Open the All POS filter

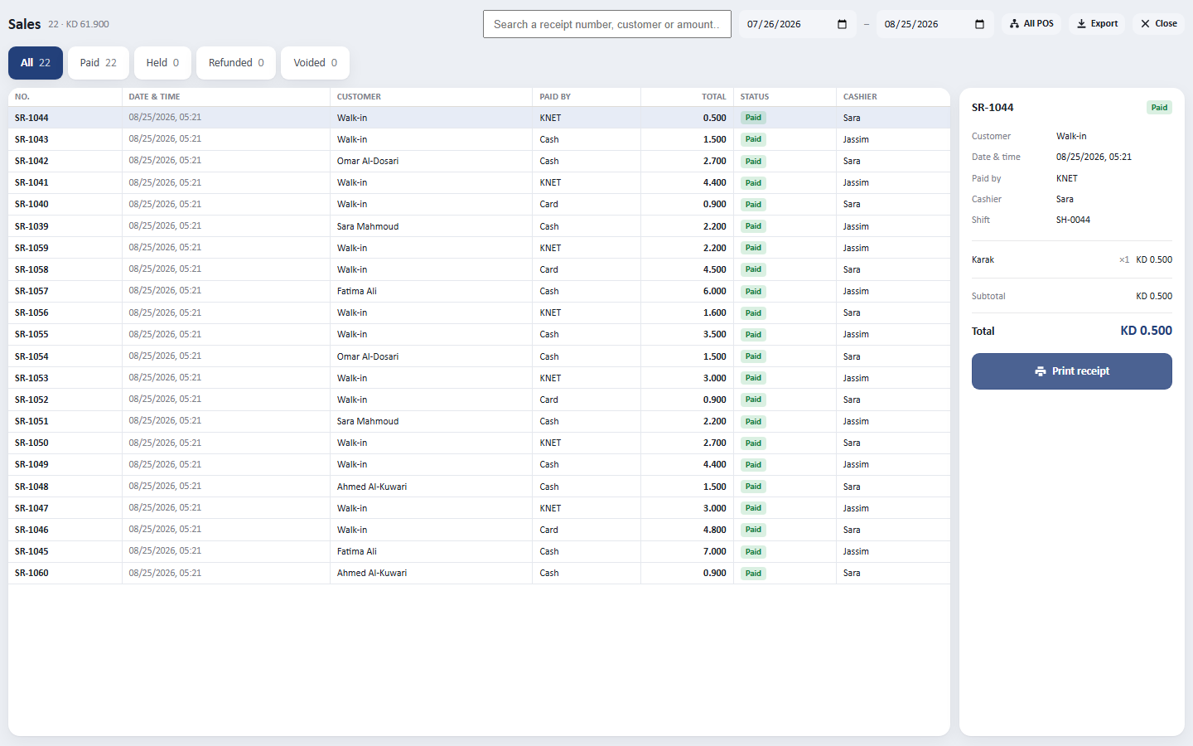(x=1031, y=24)
